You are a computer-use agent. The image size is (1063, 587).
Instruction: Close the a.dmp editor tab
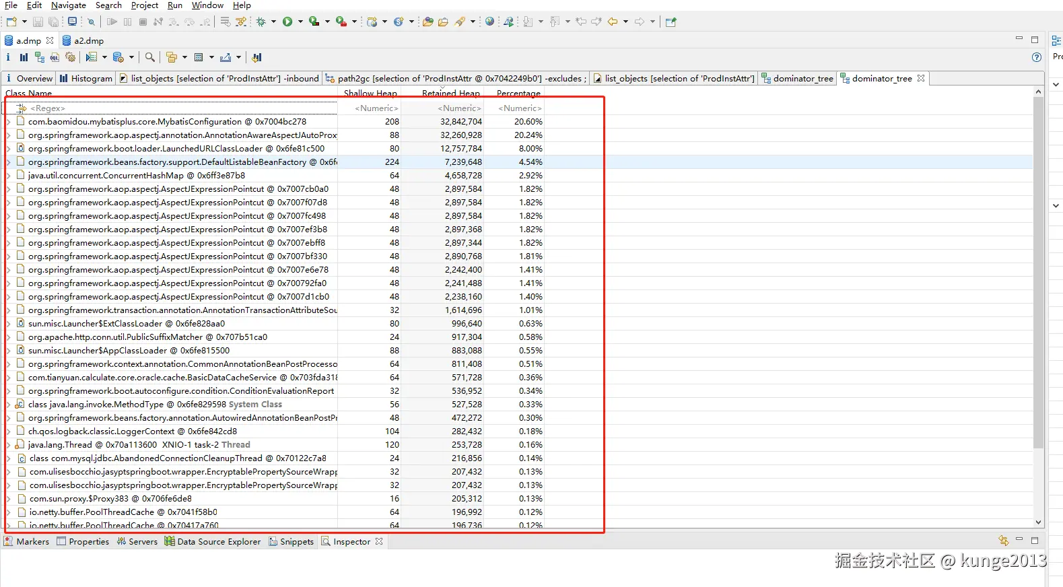pyautogui.click(x=50, y=40)
